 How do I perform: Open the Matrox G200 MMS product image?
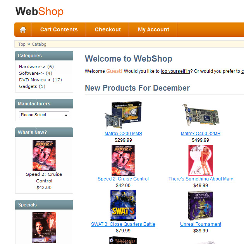(x=123, y=115)
